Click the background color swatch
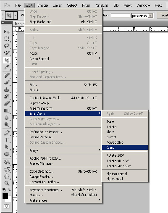Viewport: 168px width, 213px height. [9, 200]
